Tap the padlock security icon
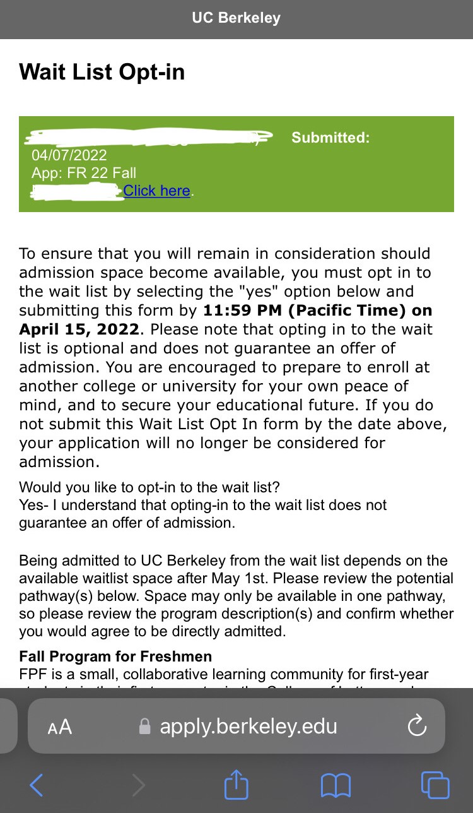 145,727
